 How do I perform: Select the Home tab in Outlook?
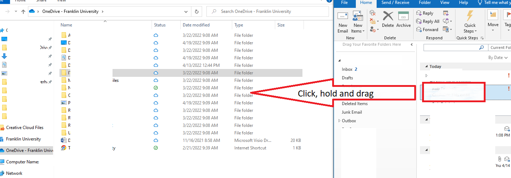[366, 3]
